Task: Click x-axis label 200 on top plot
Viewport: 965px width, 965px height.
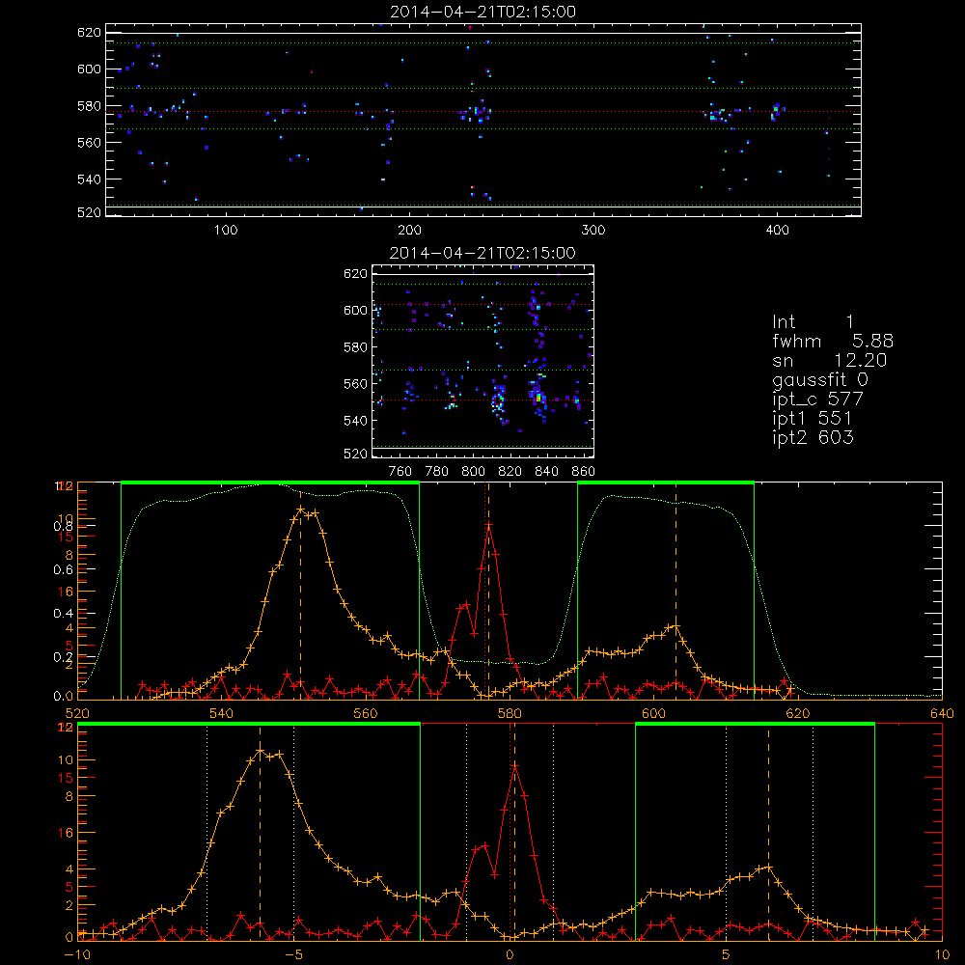Action: pyautogui.click(x=409, y=231)
